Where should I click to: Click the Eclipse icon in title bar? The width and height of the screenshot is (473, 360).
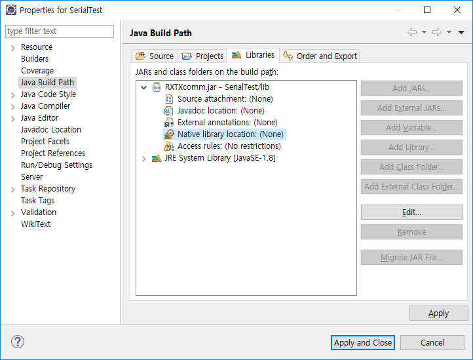(11, 10)
